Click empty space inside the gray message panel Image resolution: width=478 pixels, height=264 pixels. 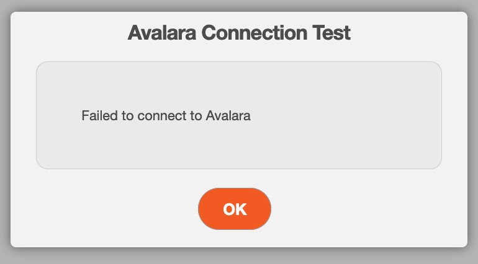pos(348,143)
